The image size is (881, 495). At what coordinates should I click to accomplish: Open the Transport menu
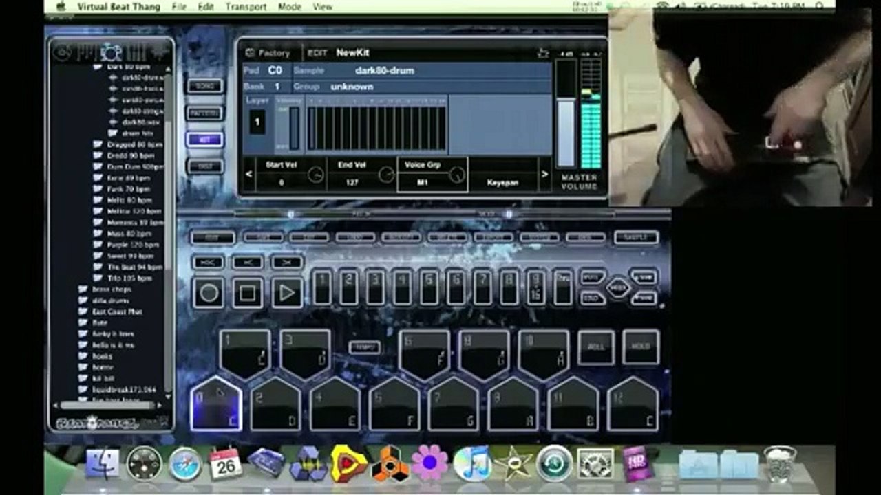tap(246, 7)
